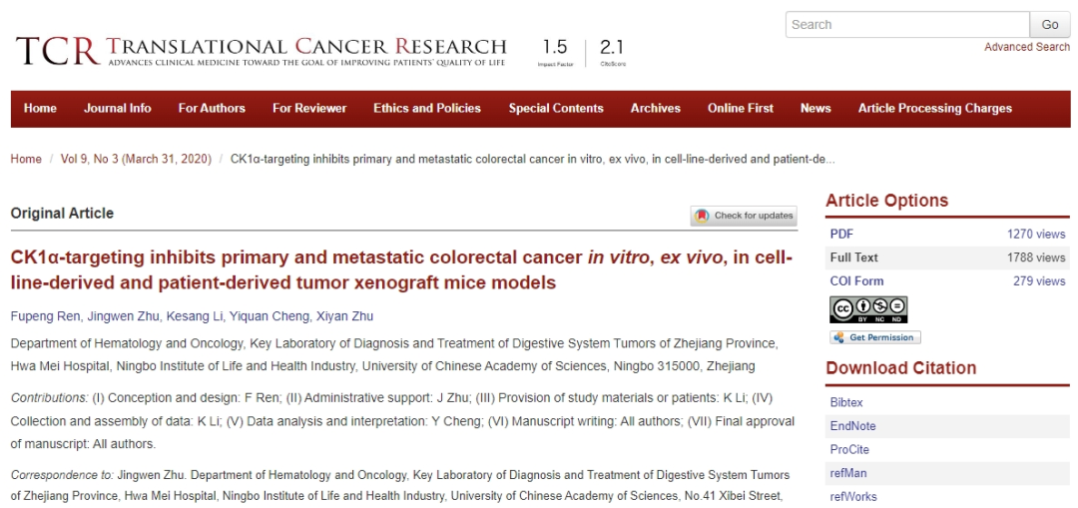Image resolution: width=1078 pixels, height=508 pixels.
Task: Click the Vol 9, No 3 breadcrumb
Action: click(x=136, y=159)
